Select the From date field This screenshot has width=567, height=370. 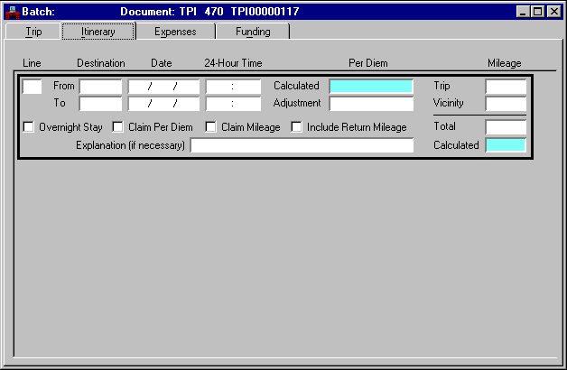(163, 87)
